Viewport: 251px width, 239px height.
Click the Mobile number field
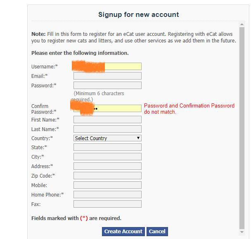pos(107,185)
